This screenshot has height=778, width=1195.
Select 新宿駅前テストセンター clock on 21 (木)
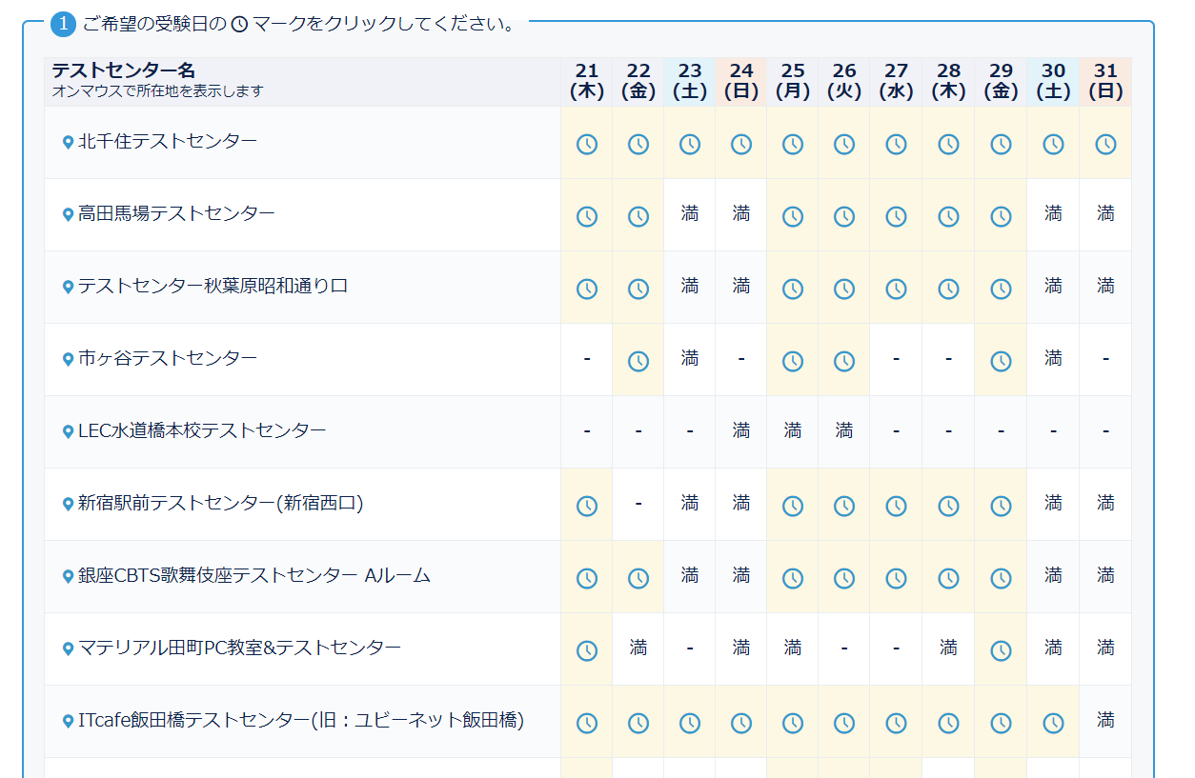tap(587, 506)
